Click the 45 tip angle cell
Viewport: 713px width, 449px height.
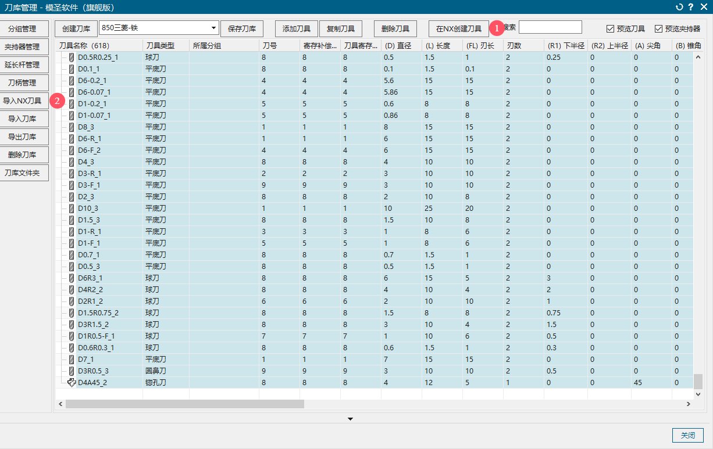639,382
